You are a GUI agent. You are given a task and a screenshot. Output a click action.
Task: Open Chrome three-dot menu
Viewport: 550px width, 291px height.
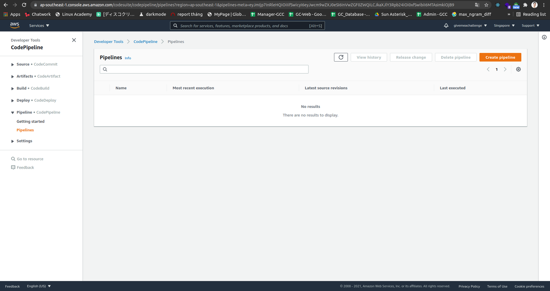pyautogui.click(x=544, y=5)
